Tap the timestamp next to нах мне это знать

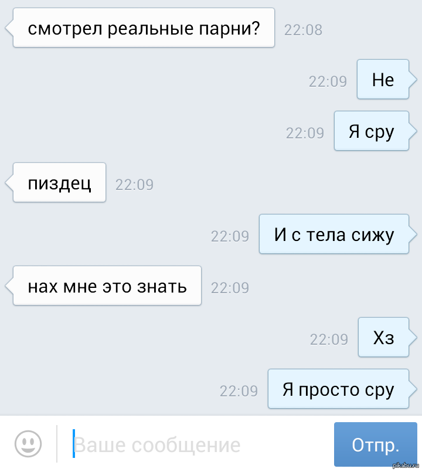coord(230,288)
